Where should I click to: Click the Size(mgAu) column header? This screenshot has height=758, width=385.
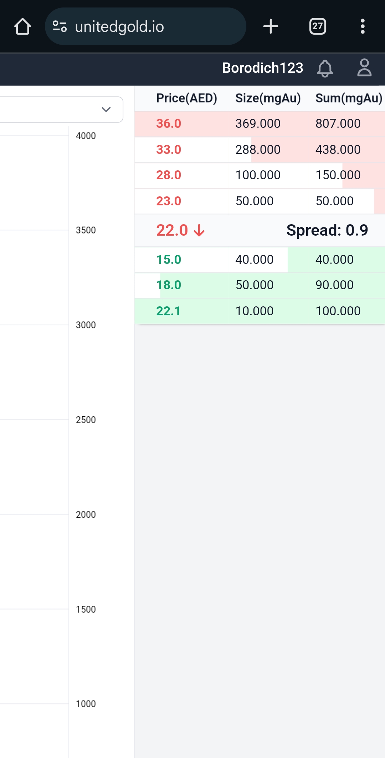268,98
